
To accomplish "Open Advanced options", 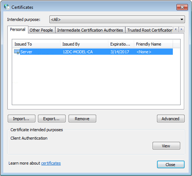I will point(171,119).
